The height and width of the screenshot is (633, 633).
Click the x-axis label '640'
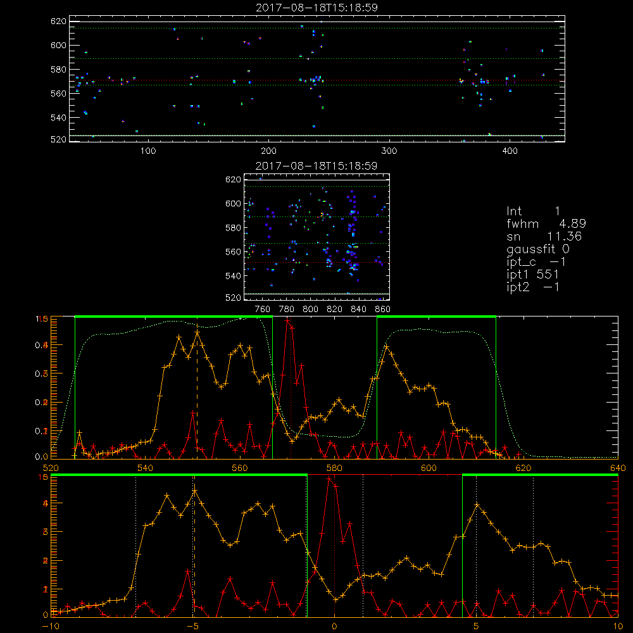tap(618, 468)
